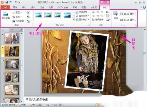Click the Change Picture icon
The height and width of the screenshot is (107, 147).
(28, 17)
